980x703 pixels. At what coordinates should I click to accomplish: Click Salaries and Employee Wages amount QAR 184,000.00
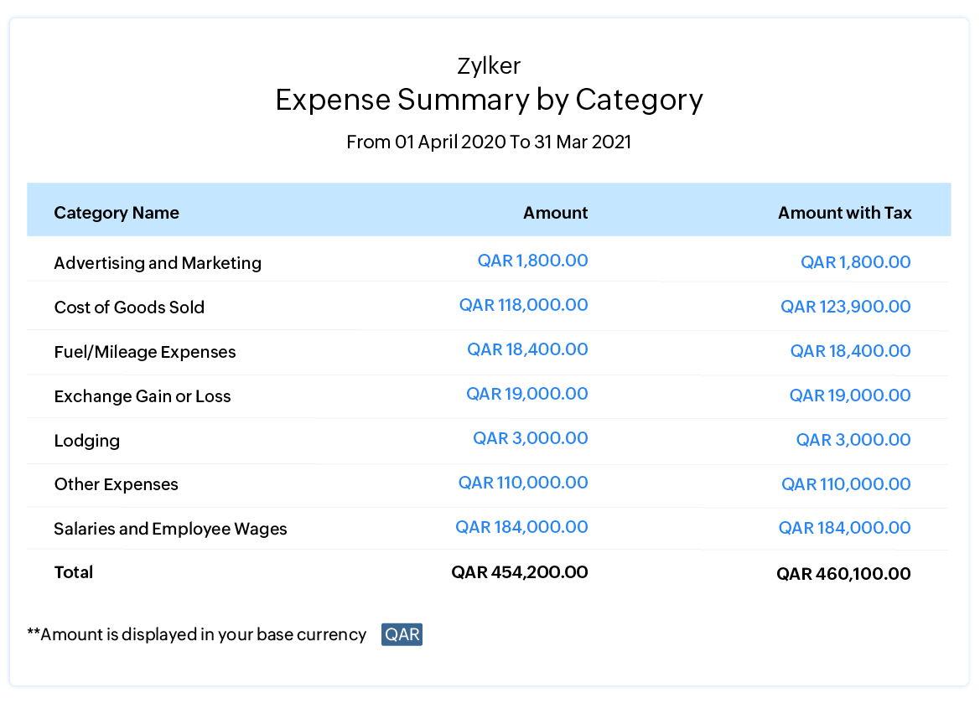coord(521,527)
